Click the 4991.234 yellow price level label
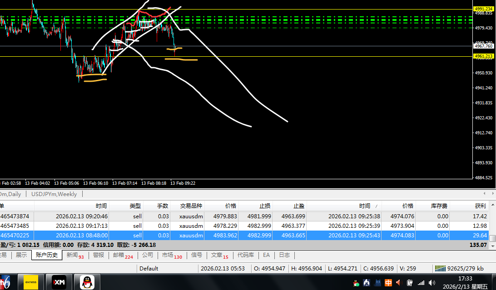Image resolution: width=496 pixels, height=290 pixels. pyautogui.click(x=483, y=9)
